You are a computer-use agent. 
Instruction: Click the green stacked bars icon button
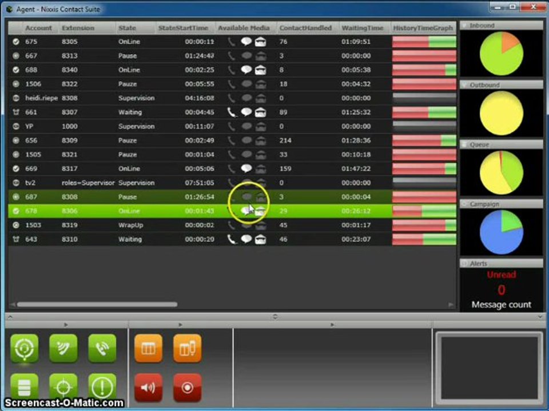25,387
